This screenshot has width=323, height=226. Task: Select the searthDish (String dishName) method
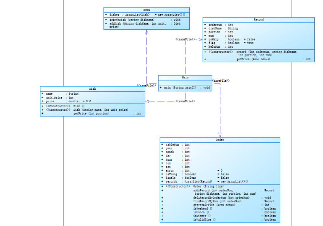(142, 20)
